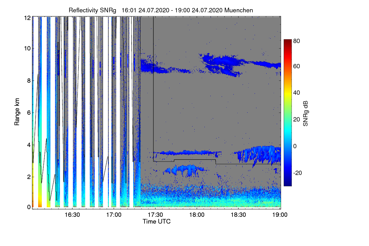
Task: Click the y-axis tick label 0
Action: [x=29, y=207]
